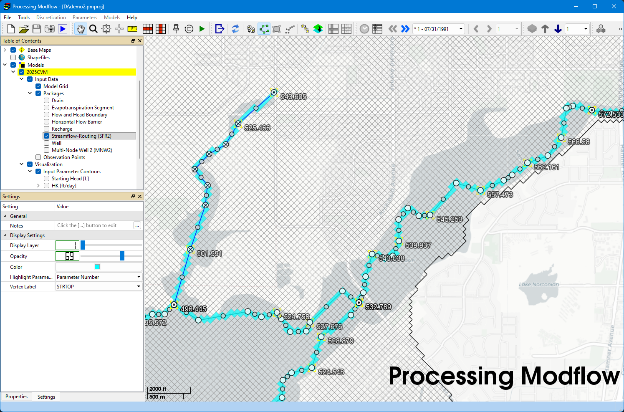The height and width of the screenshot is (412, 624).
Task: Uncheck Streamflow-Routing (SFR2) checkbox
Action: [47, 136]
